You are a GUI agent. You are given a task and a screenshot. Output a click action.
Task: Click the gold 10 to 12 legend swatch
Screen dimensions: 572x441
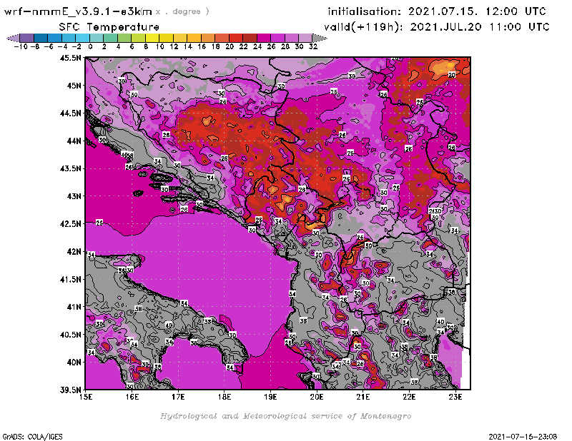[166, 38]
